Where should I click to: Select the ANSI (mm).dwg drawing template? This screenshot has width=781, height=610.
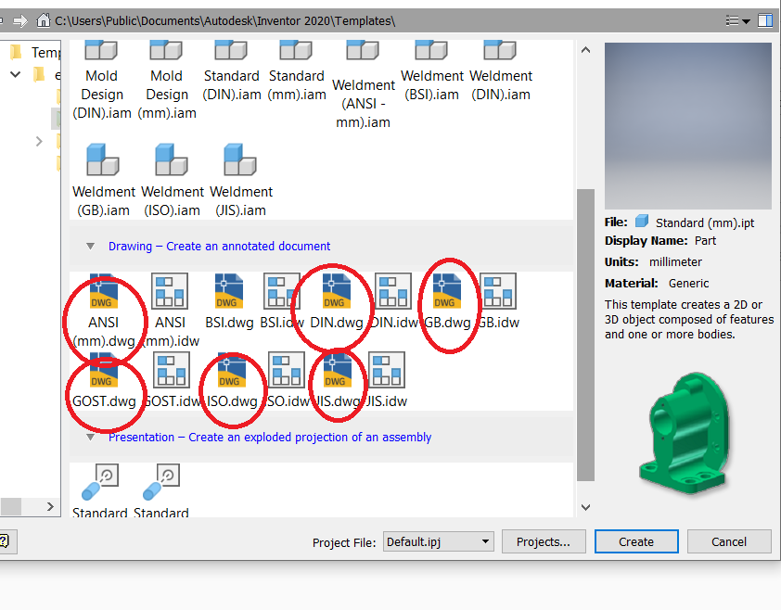click(104, 311)
